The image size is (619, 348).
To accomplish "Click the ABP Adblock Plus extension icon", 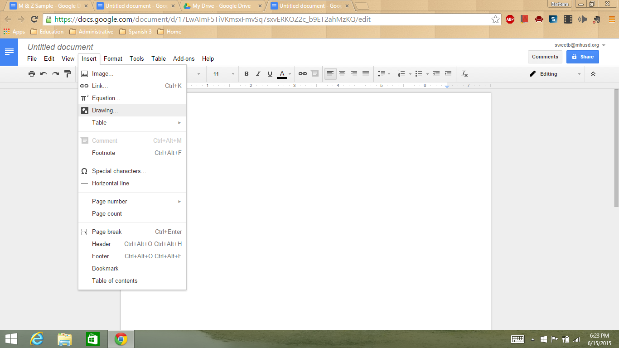I will pyautogui.click(x=510, y=19).
